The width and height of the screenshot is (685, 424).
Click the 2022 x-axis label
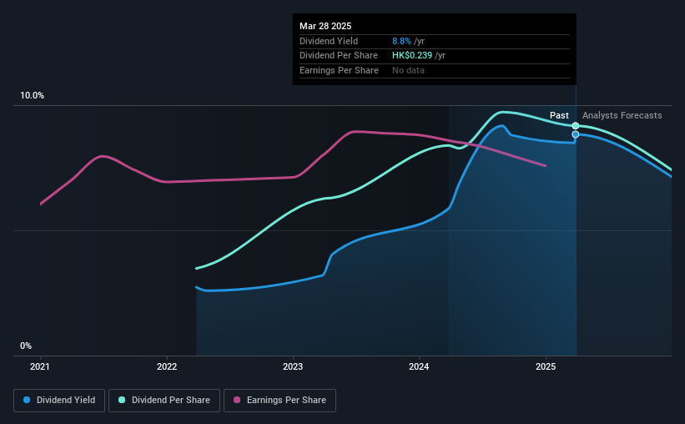pos(167,366)
